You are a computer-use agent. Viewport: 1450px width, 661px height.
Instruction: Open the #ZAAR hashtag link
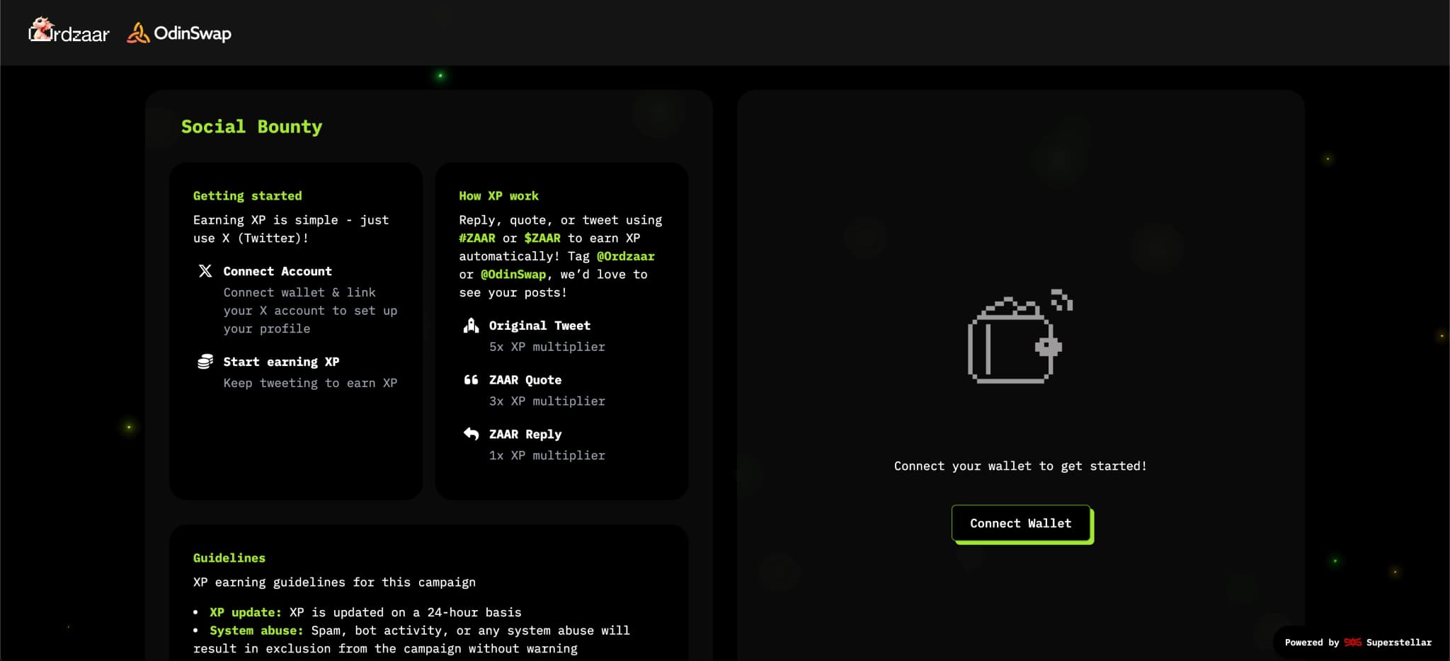(x=477, y=238)
